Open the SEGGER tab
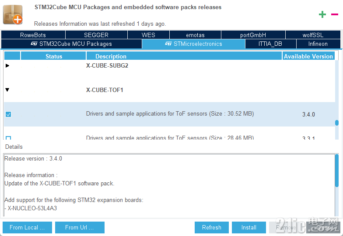This screenshot has height=236, width=343. click(96, 35)
